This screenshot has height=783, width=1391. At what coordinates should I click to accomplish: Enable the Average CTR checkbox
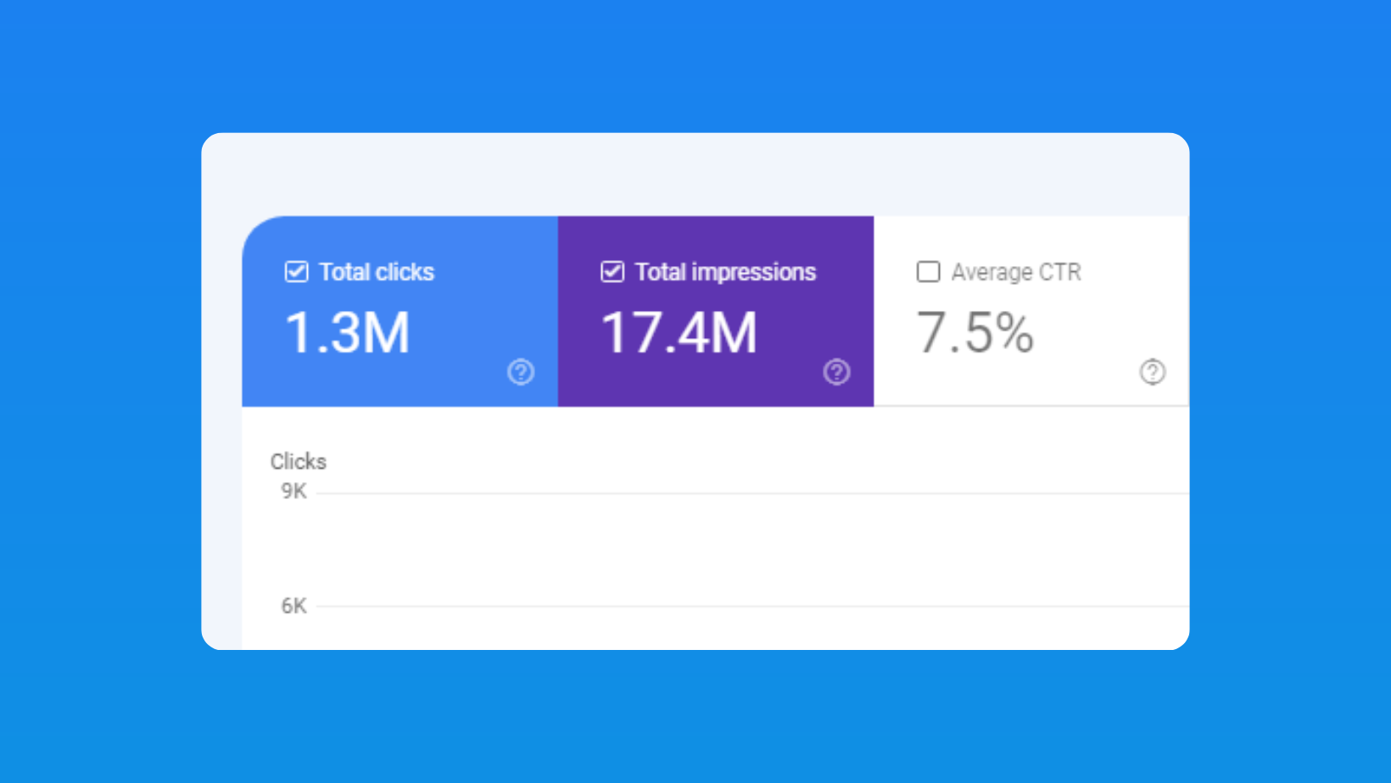point(928,272)
